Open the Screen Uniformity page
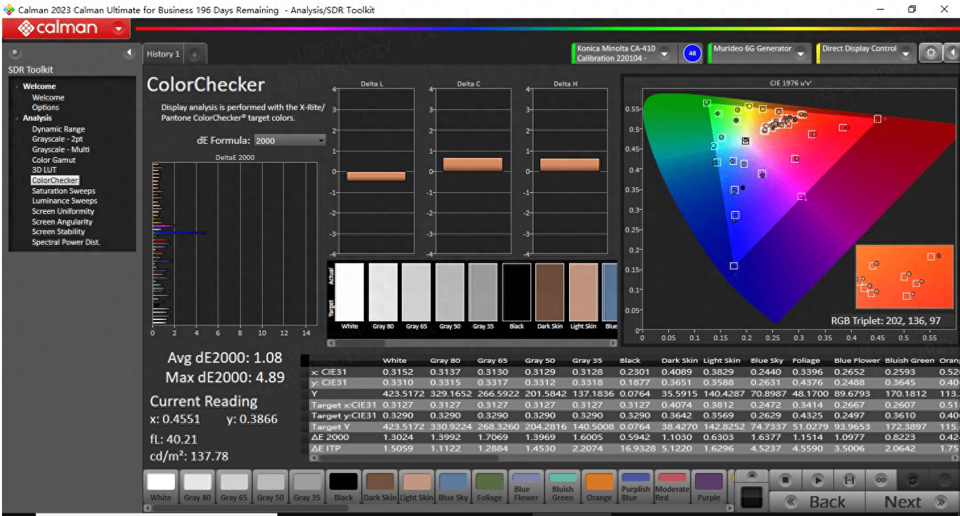The height and width of the screenshot is (516, 960). tap(63, 211)
